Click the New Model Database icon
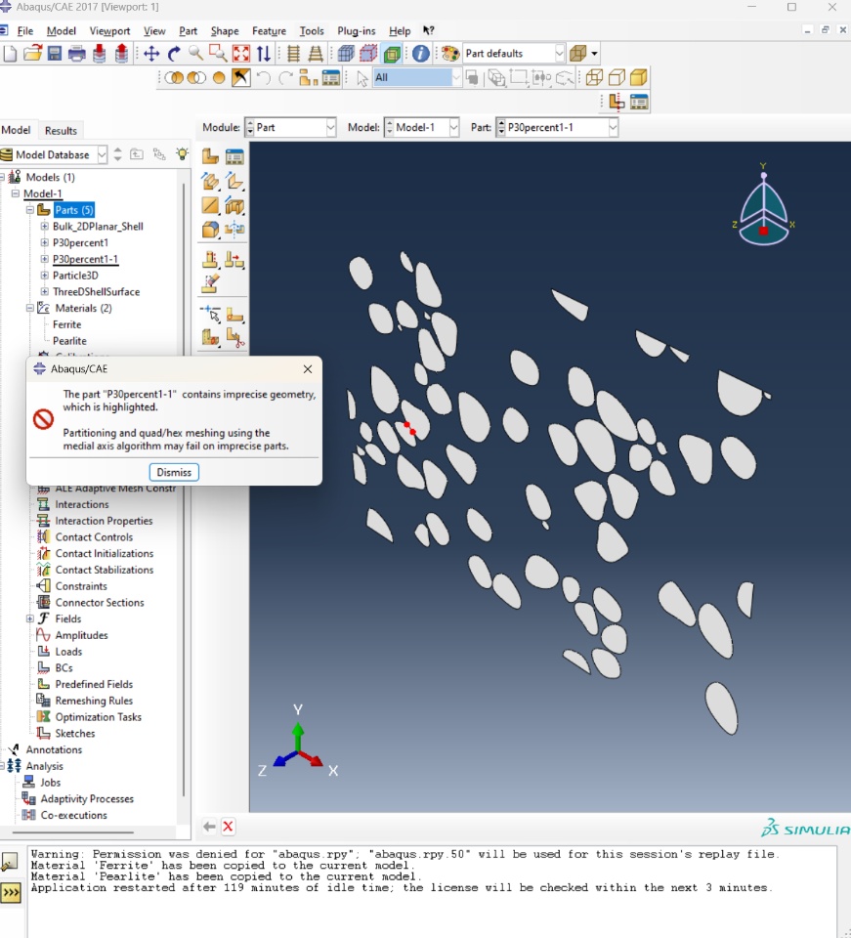The height and width of the screenshot is (938, 851). pos(10,54)
